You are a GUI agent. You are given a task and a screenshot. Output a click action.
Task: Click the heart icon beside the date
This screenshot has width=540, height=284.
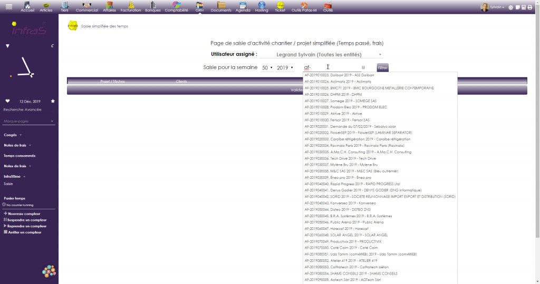pos(7,101)
